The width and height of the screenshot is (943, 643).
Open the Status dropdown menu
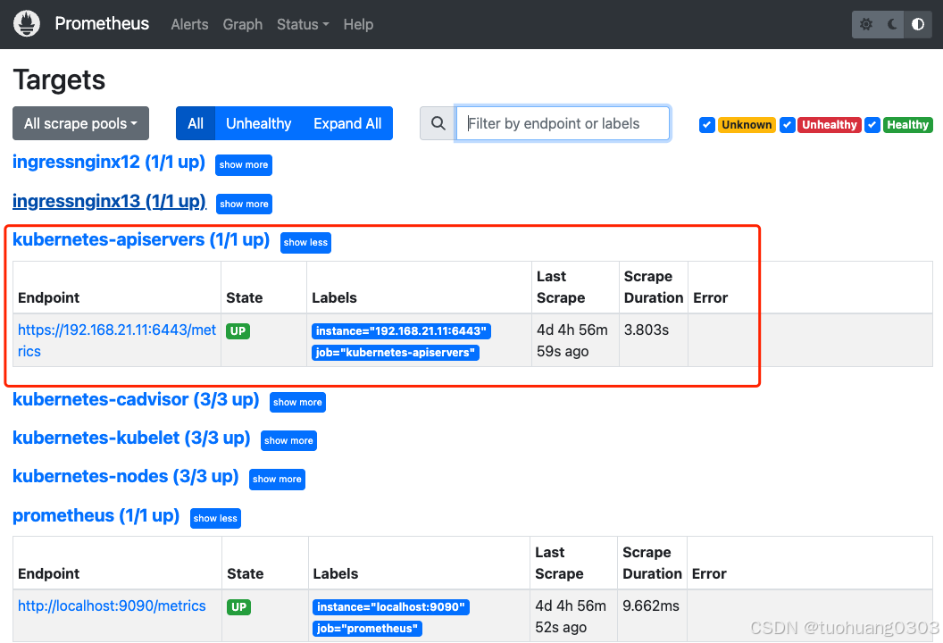click(303, 25)
